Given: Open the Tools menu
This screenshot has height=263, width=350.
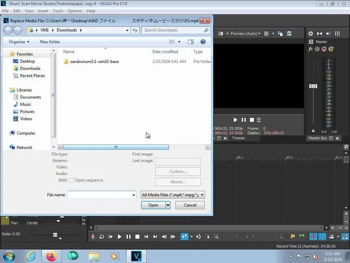Looking at the screenshot, I should [58, 11].
